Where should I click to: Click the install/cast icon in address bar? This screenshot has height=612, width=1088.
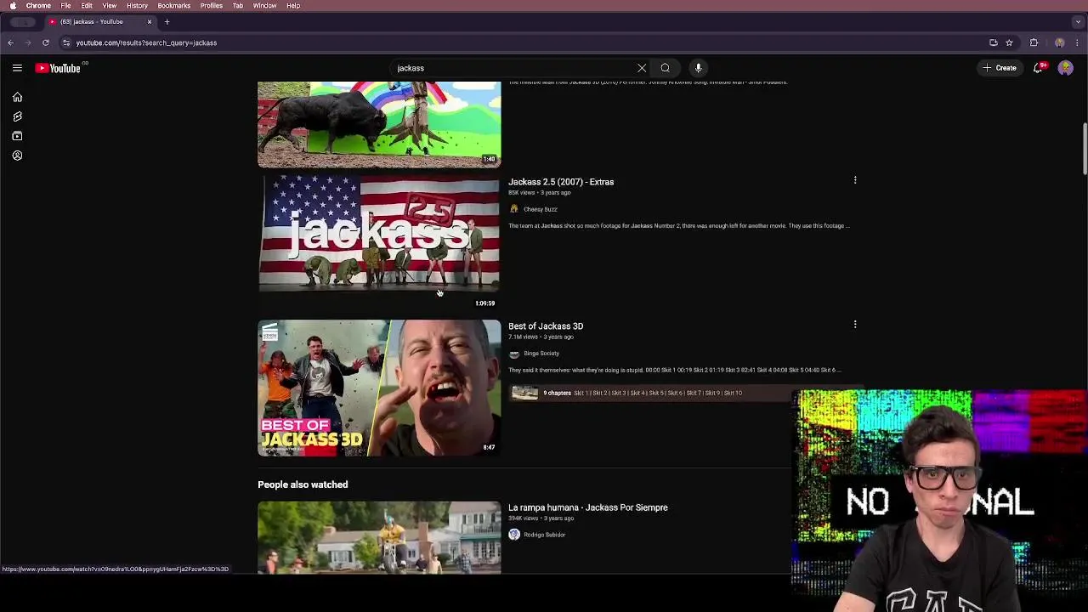pos(993,42)
